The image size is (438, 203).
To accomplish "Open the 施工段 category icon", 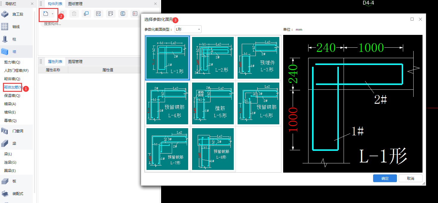I will click(4, 14).
